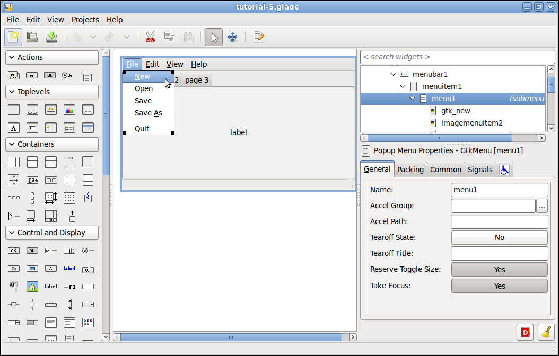The image size is (559, 356).
Task: Select the gtk_new tree row
Action: click(453, 111)
